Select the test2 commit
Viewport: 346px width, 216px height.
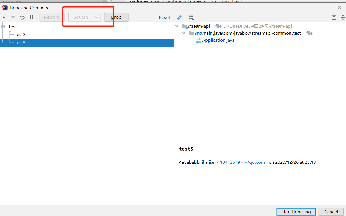pyautogui.click(x=20, y=35)
